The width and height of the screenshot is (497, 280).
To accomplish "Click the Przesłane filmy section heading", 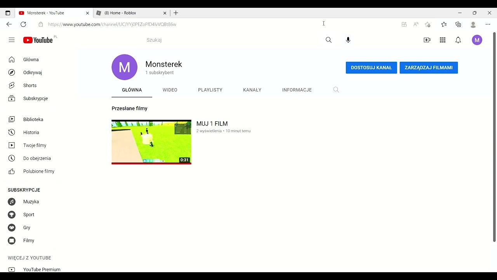I will [130, 108].
